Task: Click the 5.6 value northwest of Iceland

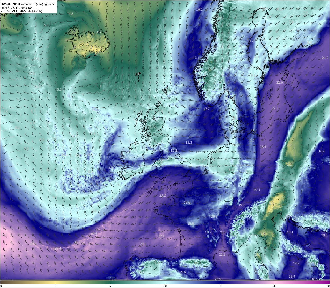Action: [46, 25]
